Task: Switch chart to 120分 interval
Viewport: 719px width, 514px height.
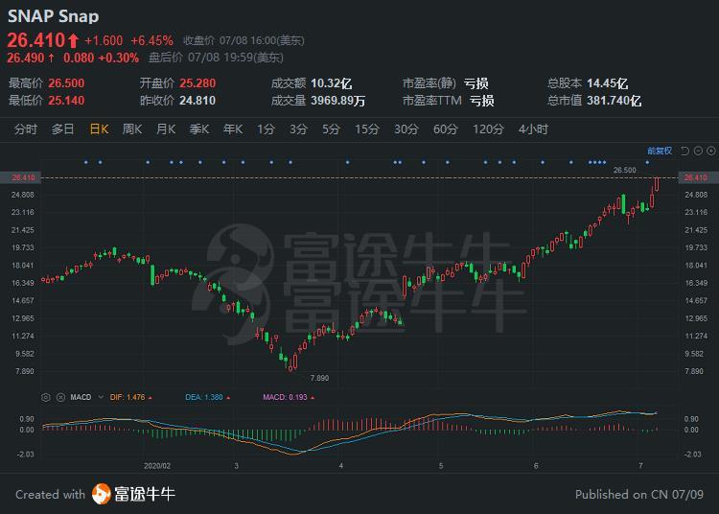Action: pos(488,129)
